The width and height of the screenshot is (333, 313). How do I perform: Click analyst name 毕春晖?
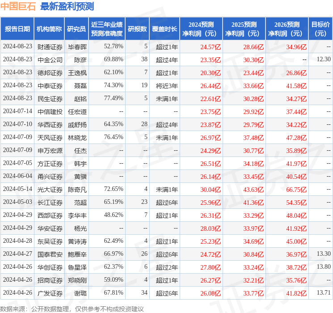[77, 47]
